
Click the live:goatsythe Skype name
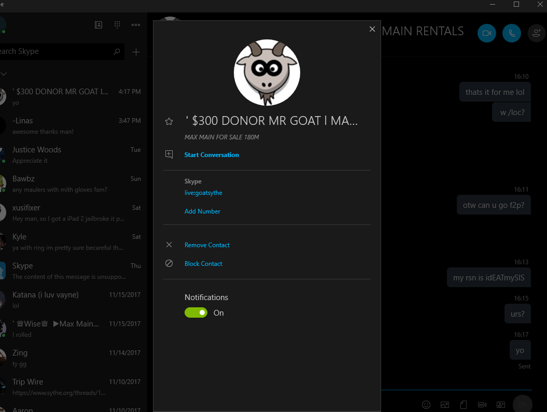coord(203,193)
